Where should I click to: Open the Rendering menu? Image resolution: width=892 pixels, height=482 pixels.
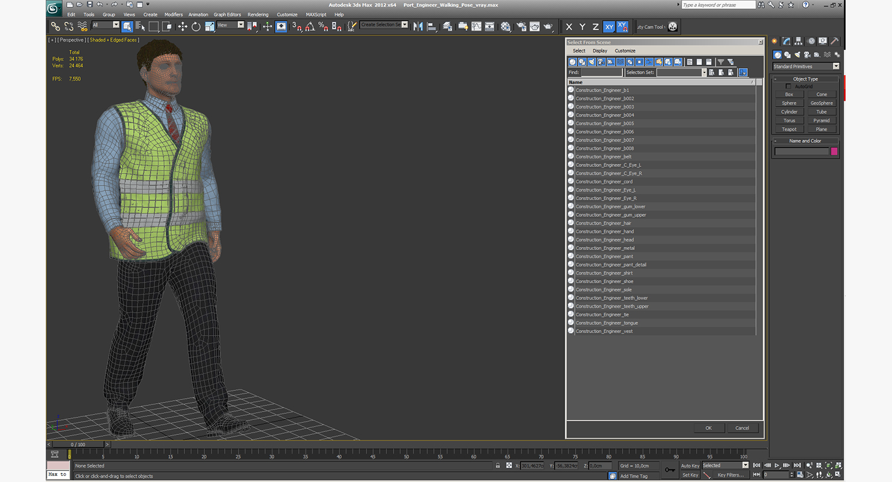coord(258,14)
